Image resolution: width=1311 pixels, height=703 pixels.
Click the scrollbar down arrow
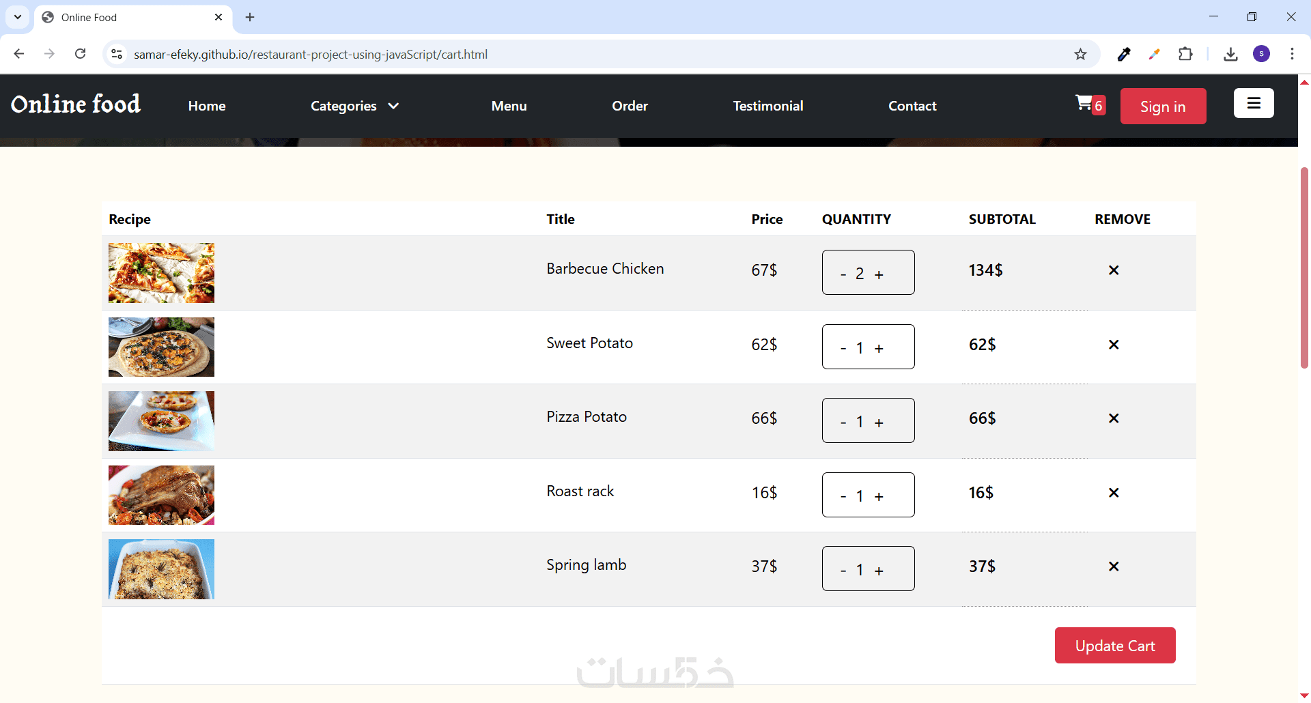pos(1304,696)
